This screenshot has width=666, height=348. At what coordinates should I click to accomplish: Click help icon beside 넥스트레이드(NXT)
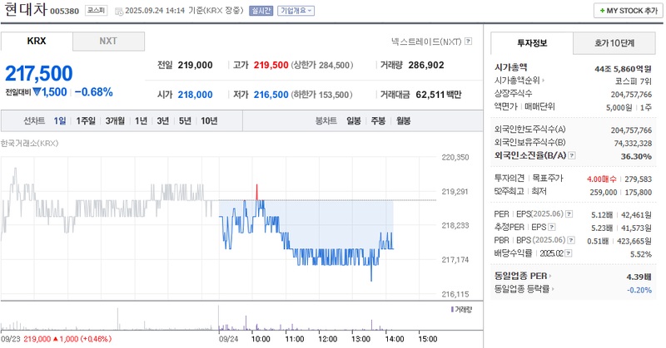click(x=468, y=42)
